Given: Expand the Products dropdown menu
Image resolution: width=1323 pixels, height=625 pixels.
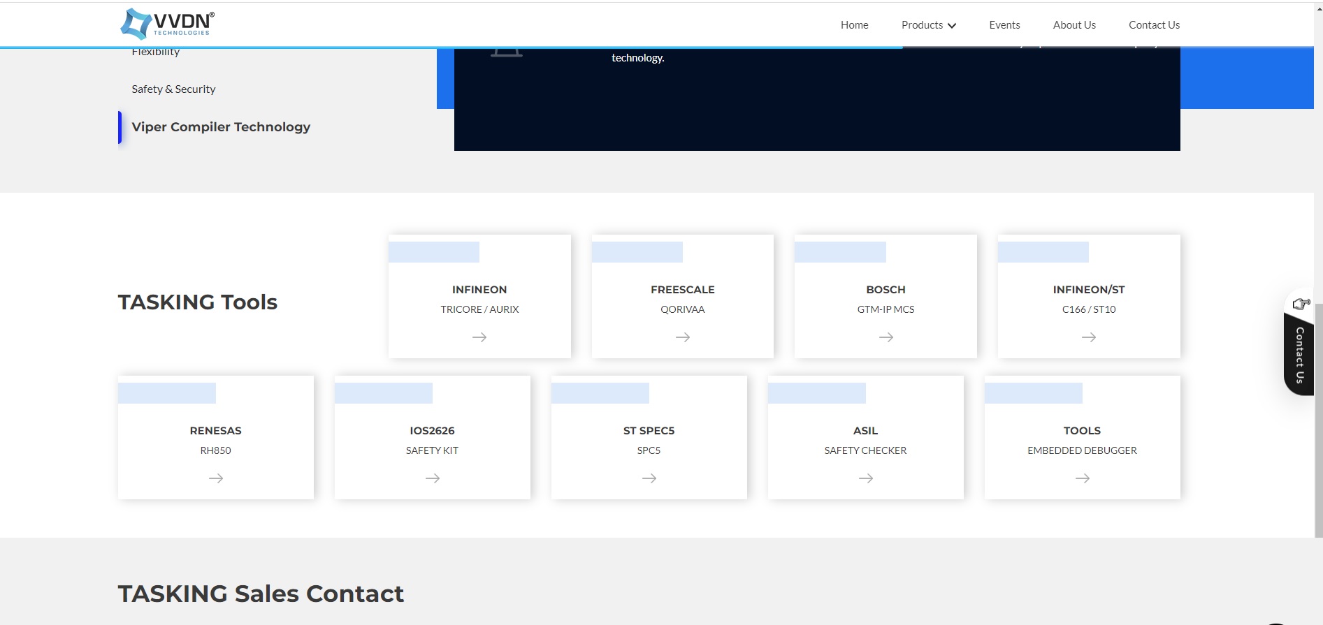Looking at the screenshot, I should 928,25.
